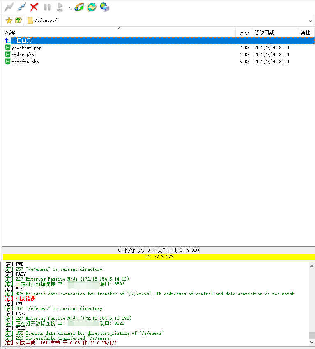Click the 5 KB size cell
315x349 pixels.
[x=244, y=62]
